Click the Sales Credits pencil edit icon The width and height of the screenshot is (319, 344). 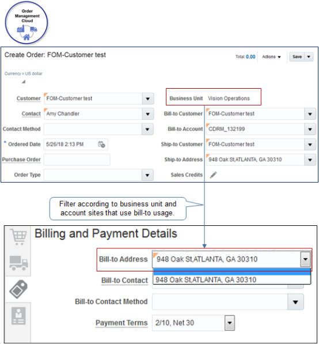(x=213, y=175)
